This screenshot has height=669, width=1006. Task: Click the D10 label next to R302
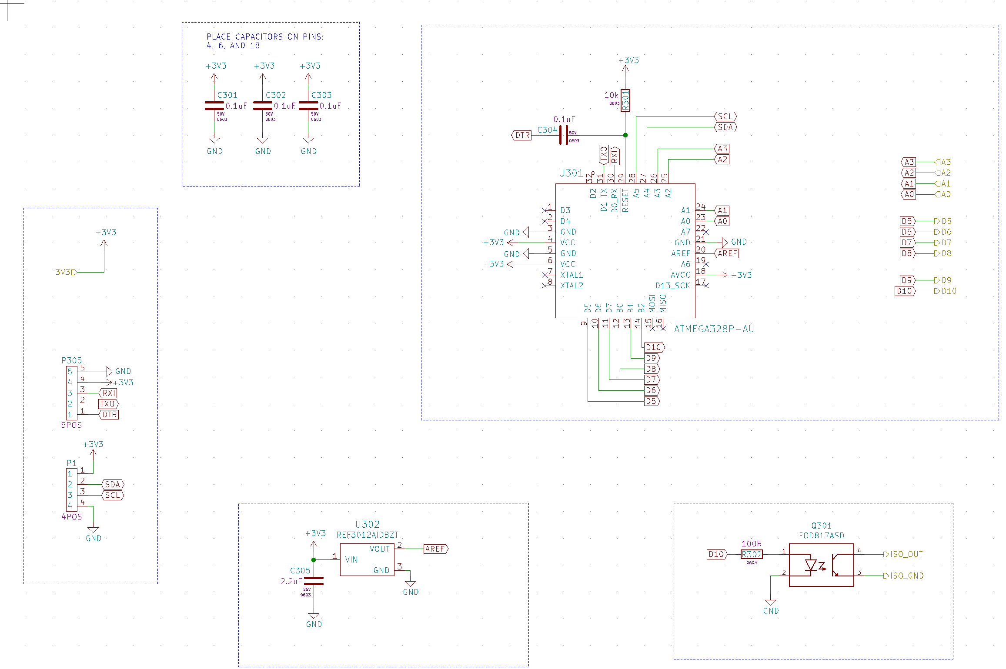716,554
